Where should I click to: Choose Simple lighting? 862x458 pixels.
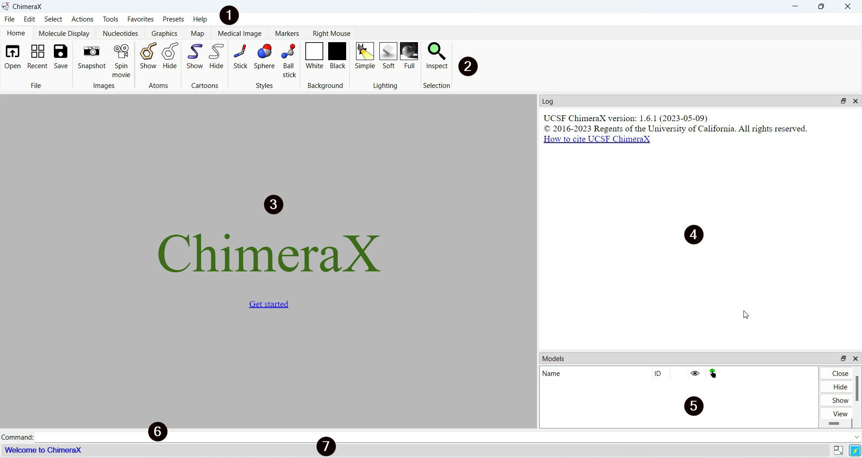(x=365, y=57)
